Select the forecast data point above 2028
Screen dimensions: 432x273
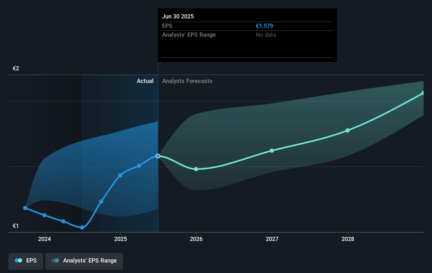[348, 130]
